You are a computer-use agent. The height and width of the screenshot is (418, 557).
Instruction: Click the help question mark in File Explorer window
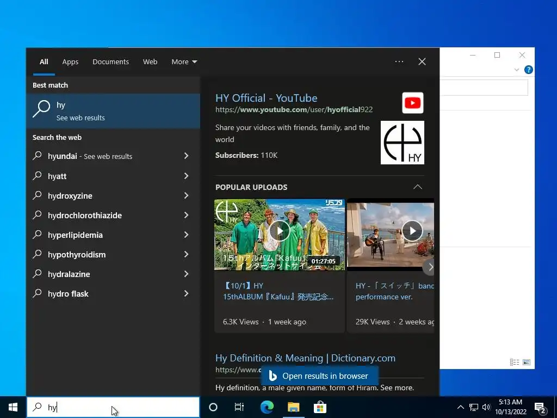[x=528, y=70]
